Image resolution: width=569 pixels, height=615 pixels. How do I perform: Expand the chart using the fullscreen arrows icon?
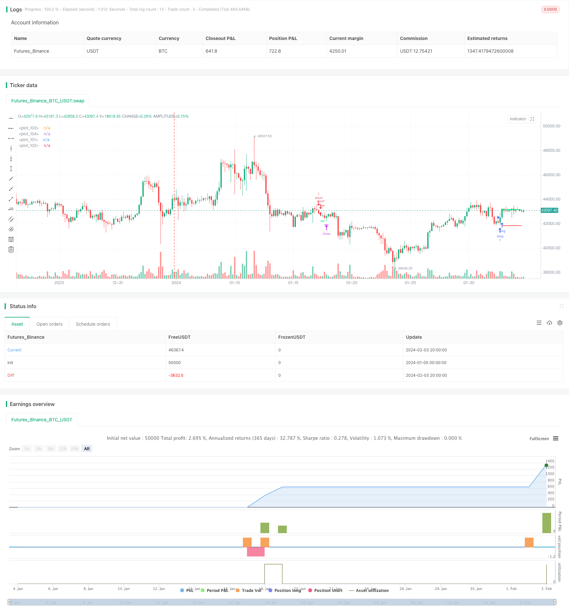coord(532,119)
